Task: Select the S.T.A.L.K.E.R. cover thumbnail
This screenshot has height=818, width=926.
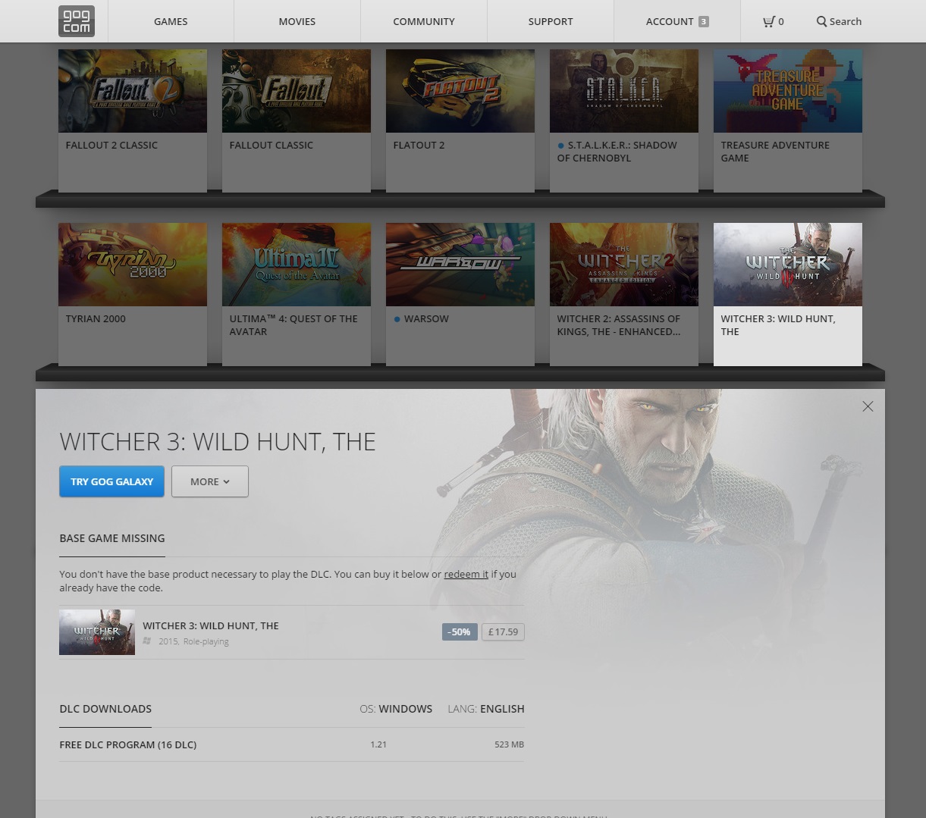Action: (x=624, y=91)
